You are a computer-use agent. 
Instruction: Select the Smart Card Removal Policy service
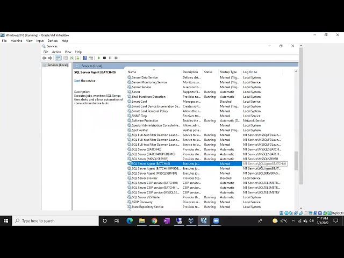206,111
